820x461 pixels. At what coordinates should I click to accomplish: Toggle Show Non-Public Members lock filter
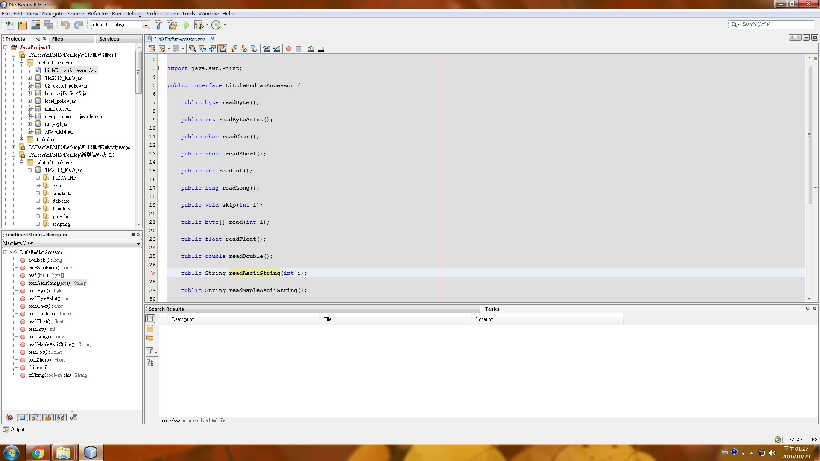point(48,417)
